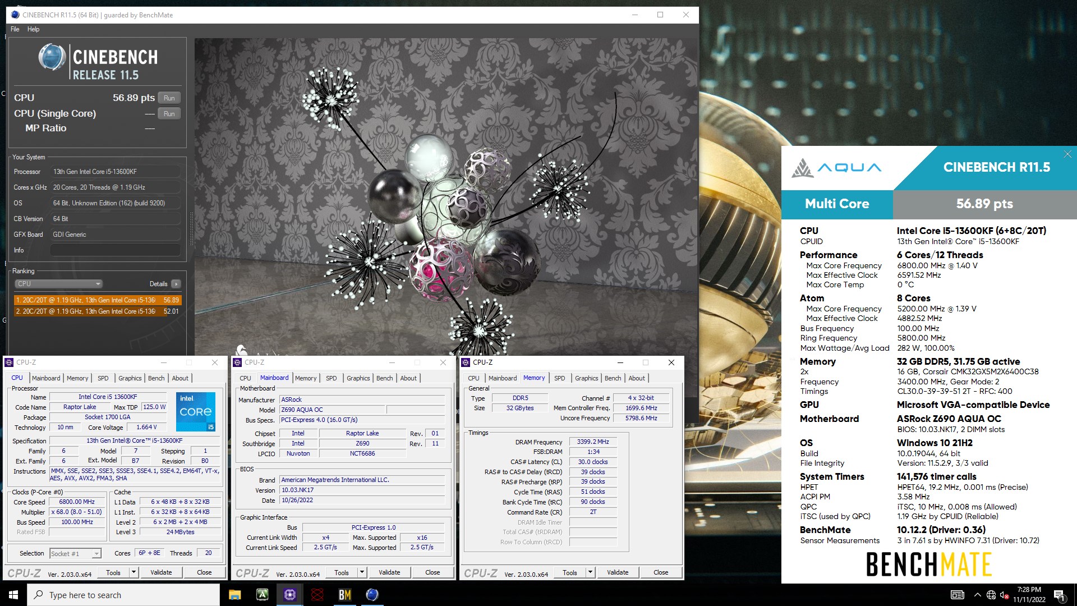
Task: Click the ranking Details arrow button
Action: pyautogui.click(x=176, y=284)
